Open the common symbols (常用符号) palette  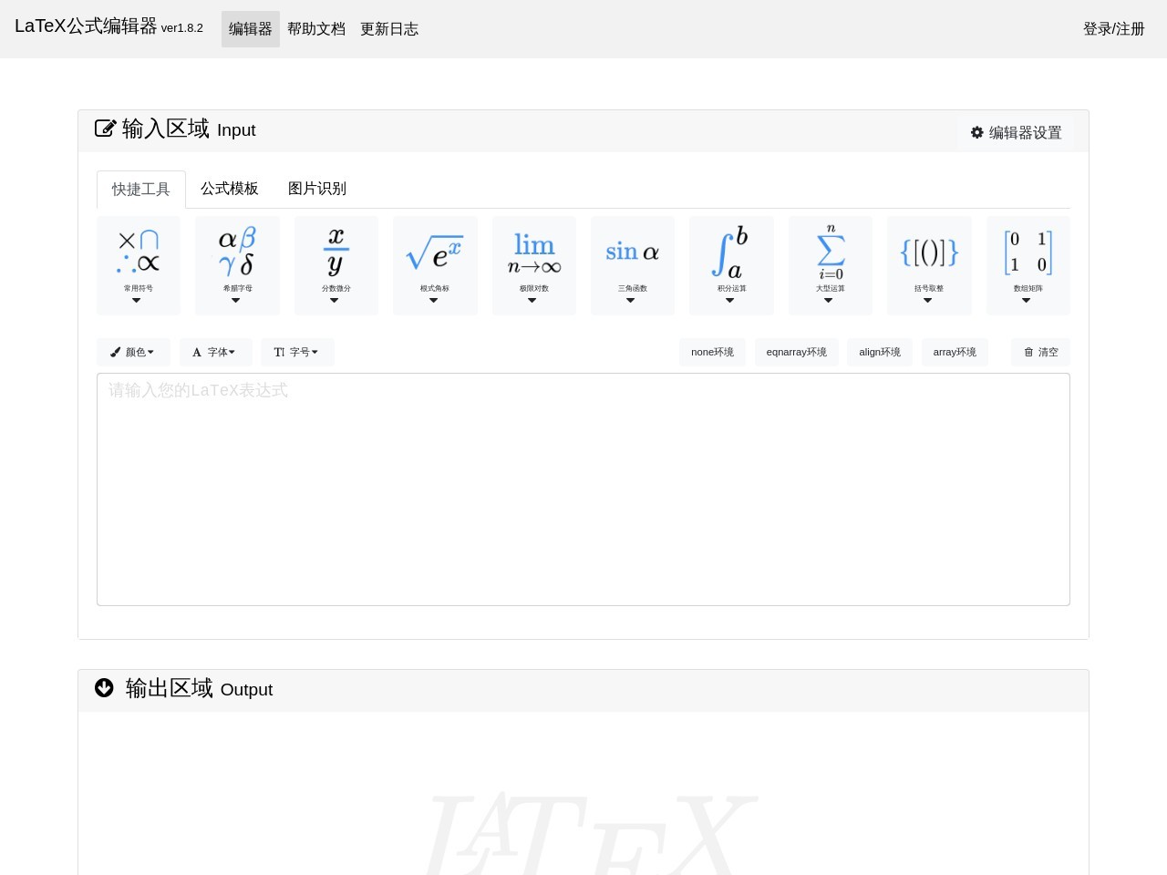click(139, 264)
